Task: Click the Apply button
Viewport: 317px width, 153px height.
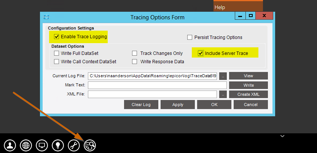Action: (x=178, y=105)
